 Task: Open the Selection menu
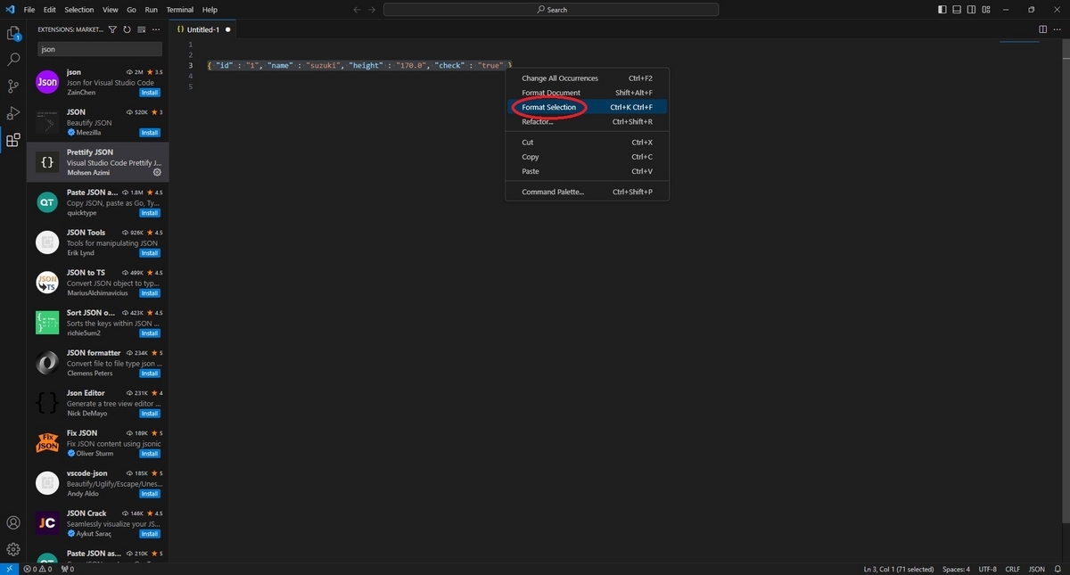pos(79,10)
